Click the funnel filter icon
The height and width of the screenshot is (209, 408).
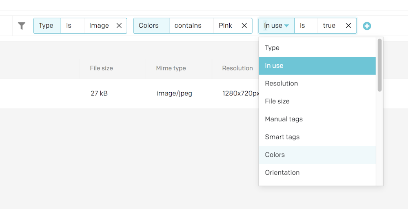[22, 26]
